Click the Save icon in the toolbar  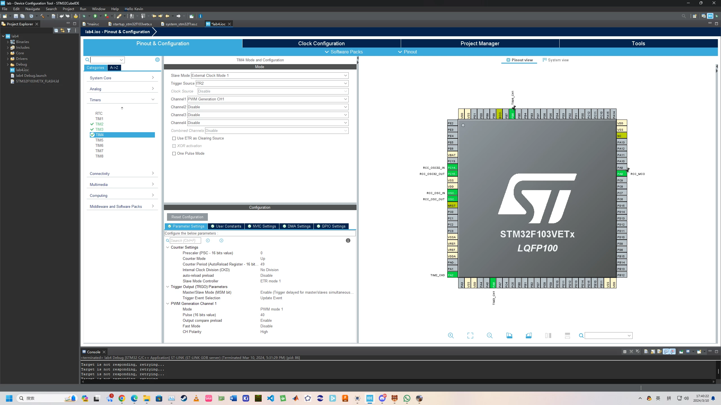point(16,16)
